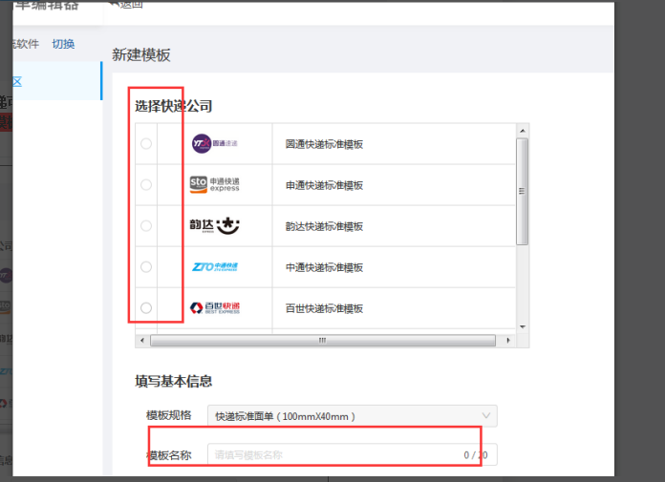Click the 百世快递标准模板 text
The image size is (665, 482).
(x=324, y=309)
